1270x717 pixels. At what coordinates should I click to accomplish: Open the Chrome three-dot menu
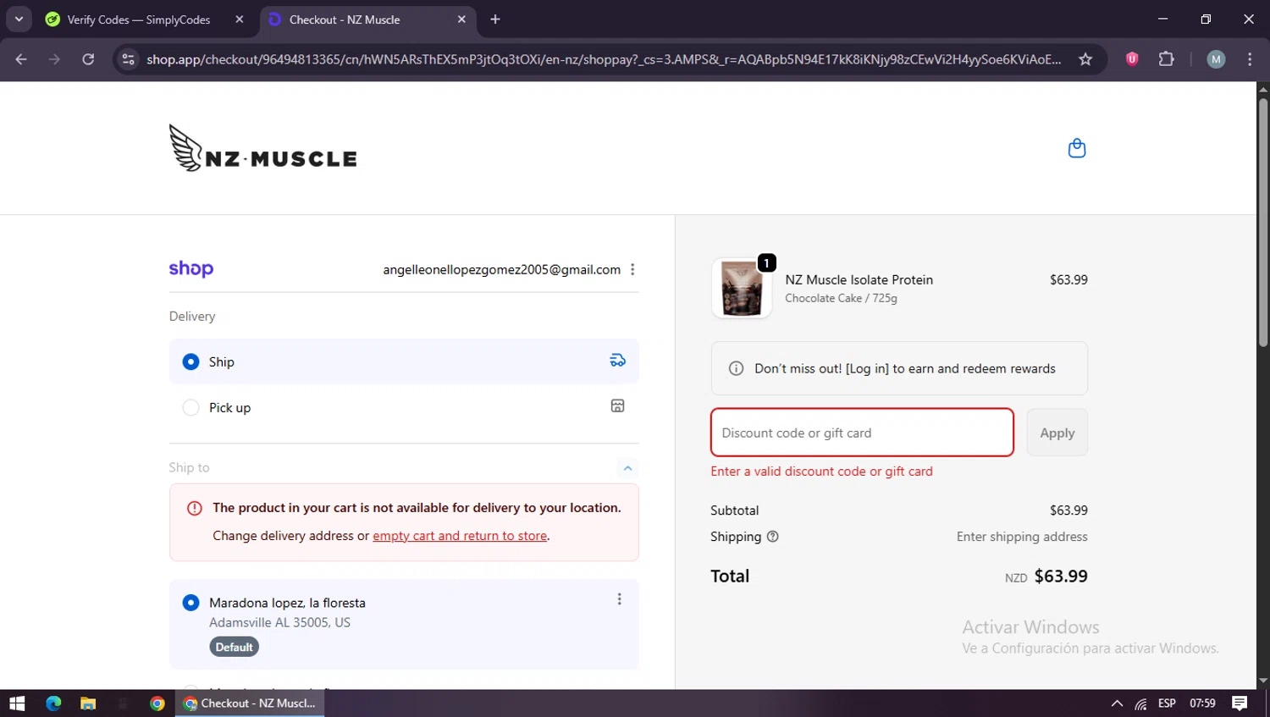[x=1250, y=59]
